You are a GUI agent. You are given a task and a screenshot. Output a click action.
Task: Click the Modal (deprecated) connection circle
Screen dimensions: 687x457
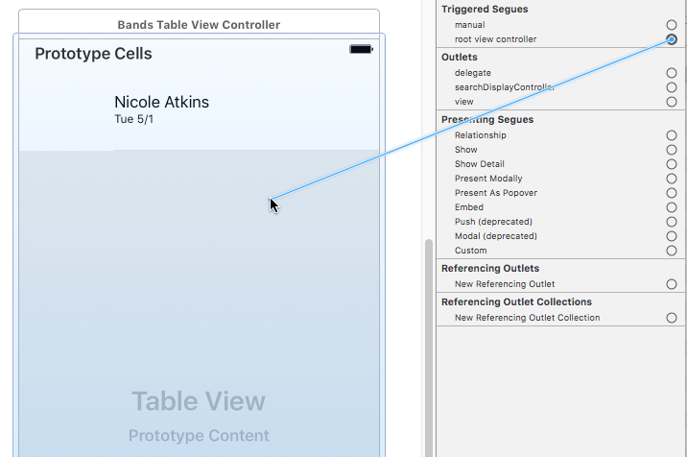672,236
